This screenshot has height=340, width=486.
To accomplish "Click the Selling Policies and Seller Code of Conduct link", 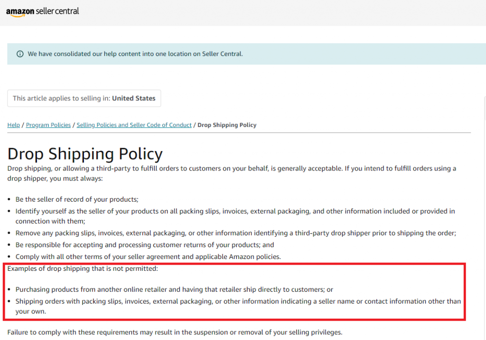I will point(134,125).
